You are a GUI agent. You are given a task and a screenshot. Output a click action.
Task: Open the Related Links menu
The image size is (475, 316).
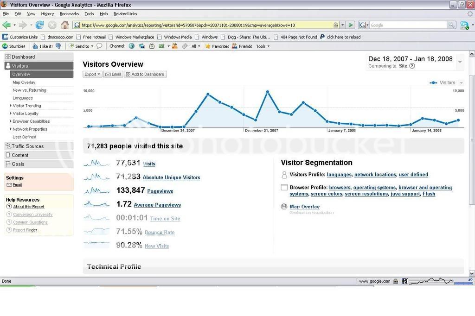click(x=125, y=13)
